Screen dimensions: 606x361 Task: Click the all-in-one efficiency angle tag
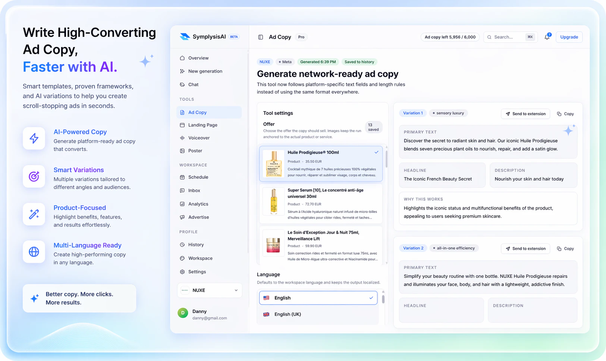(x=454, y=248)
